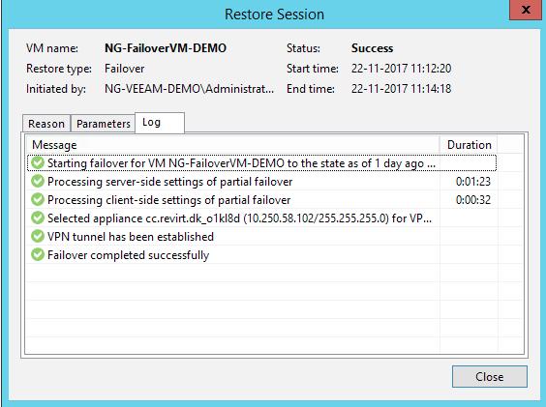The width and height of the screenshot is (546, 407).
Task: Select Failover completed successfully log entry
Action: (x=261, y=255)
